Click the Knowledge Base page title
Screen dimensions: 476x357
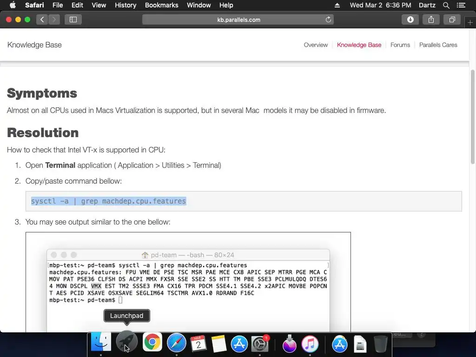click(x=34, y=45)
